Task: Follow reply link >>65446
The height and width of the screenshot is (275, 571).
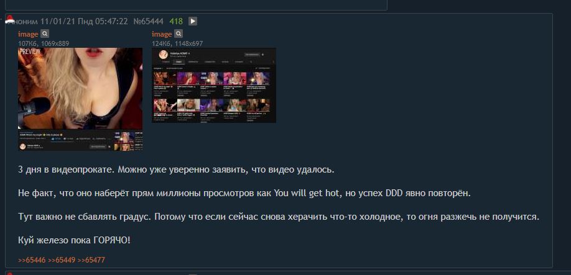Action: [x=32, y=260]
